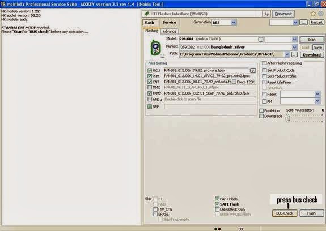Toggle the PPM2 file checkbox
This screenshot has height=231, width=326.
[x=150, y=93]
